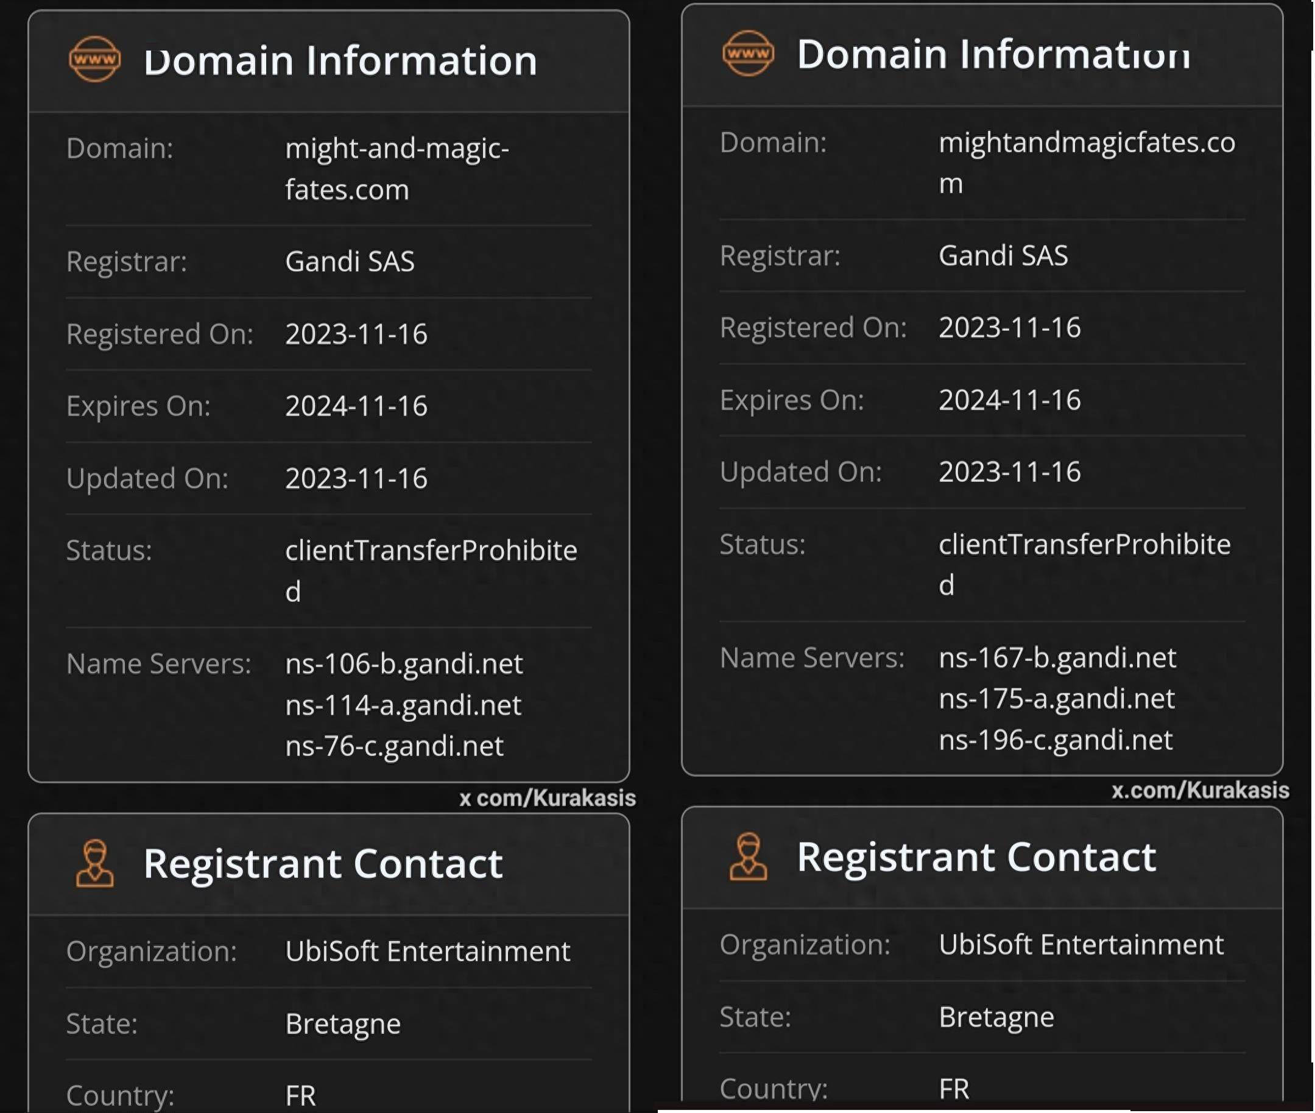The width and height of the screenshot is (1315, 1113).
Task: Click the right www globe icon
Action: click(748, 53)
